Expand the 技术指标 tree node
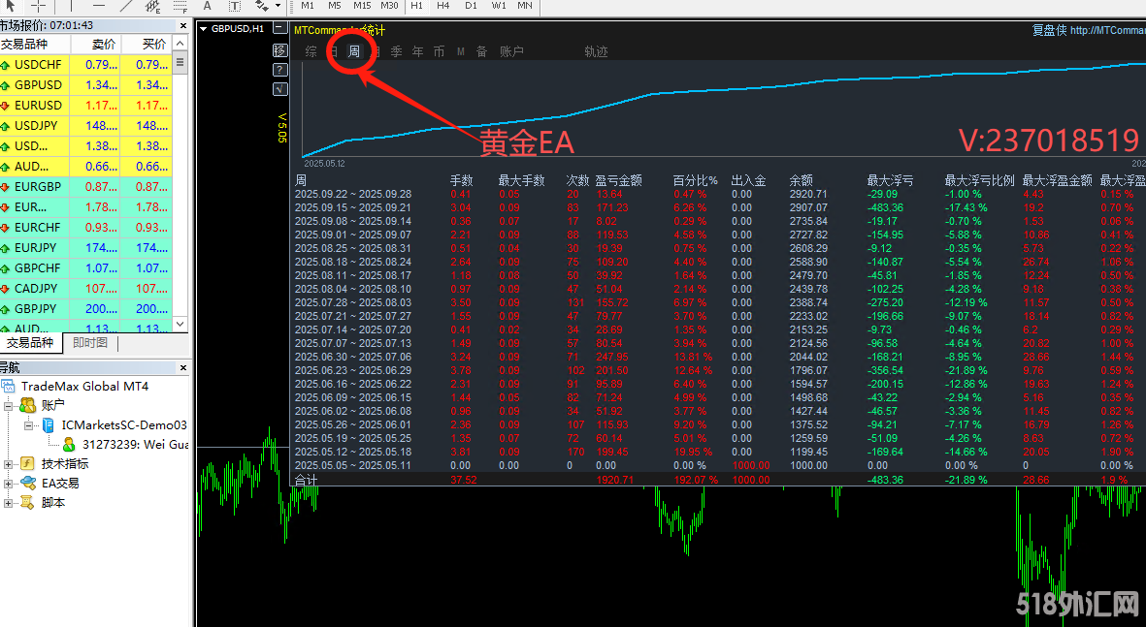This screenshot has width=1146, height=627. pos(9,464)
